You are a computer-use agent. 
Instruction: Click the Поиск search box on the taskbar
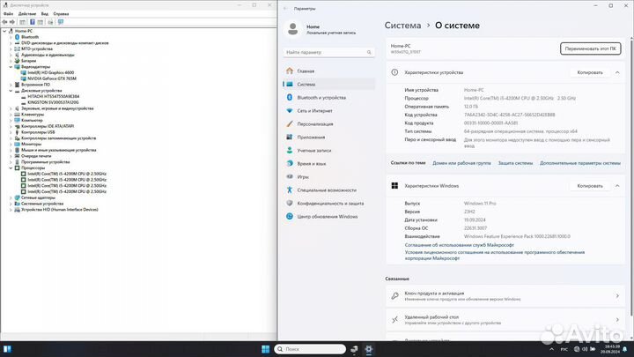pos(310,349)
